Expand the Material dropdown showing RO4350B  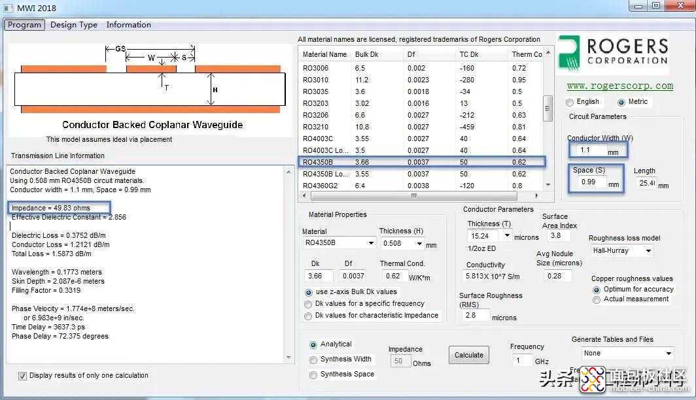pos(371,243)
